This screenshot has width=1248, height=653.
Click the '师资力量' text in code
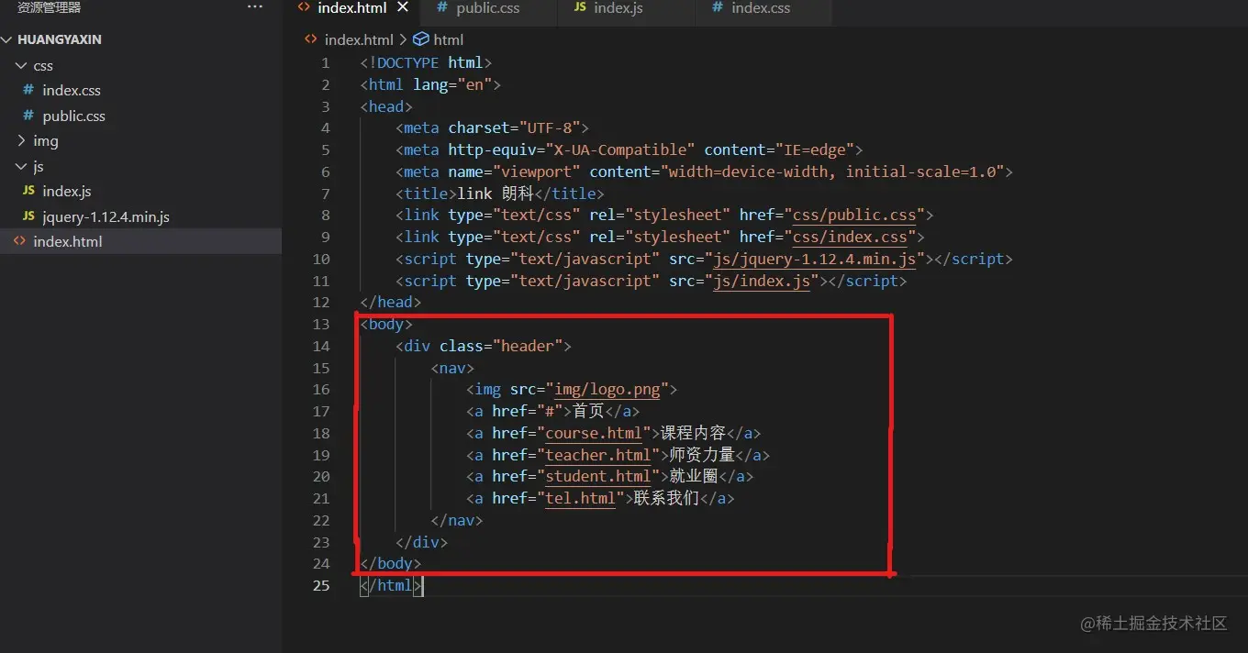coord(702,456)
